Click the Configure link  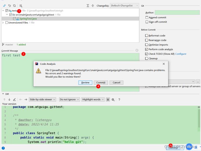coord(181,54)
